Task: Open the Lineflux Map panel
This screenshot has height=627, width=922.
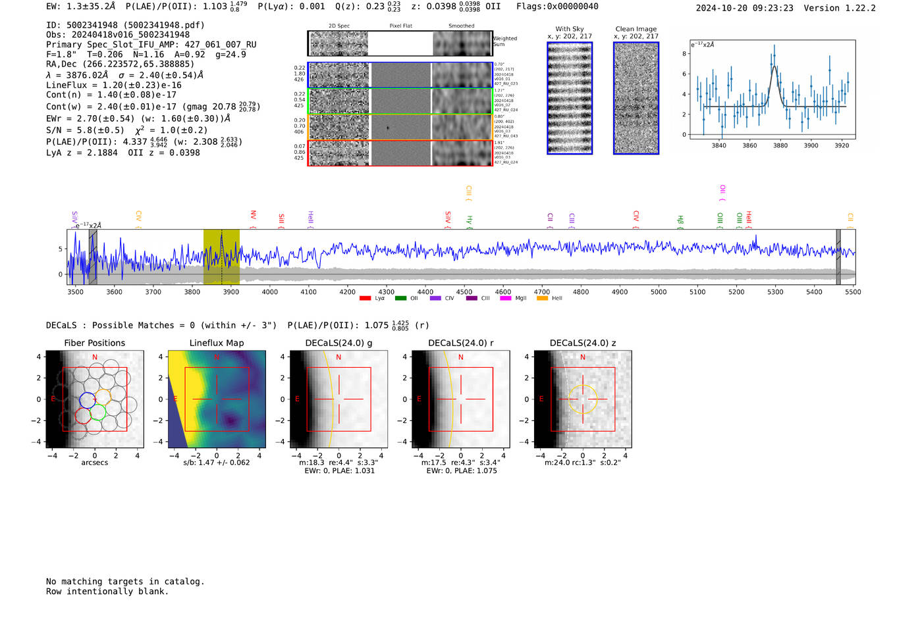Action: coord(217,399)
